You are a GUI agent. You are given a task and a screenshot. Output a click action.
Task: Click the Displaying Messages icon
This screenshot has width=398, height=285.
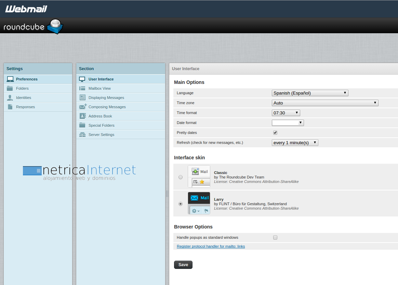click(82, 98)
